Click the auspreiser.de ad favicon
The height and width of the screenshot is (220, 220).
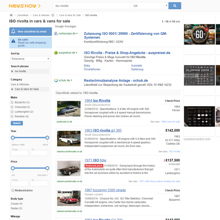(56, 53)
